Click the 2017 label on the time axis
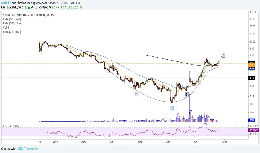The width and height of the screenshot is (260, 153). (x=196, y=142)
